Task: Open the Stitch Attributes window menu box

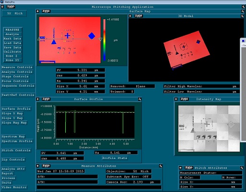Action: (180, 168)
